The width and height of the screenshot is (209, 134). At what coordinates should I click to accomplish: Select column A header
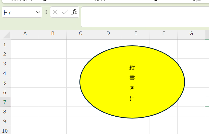tap(25, 33)
